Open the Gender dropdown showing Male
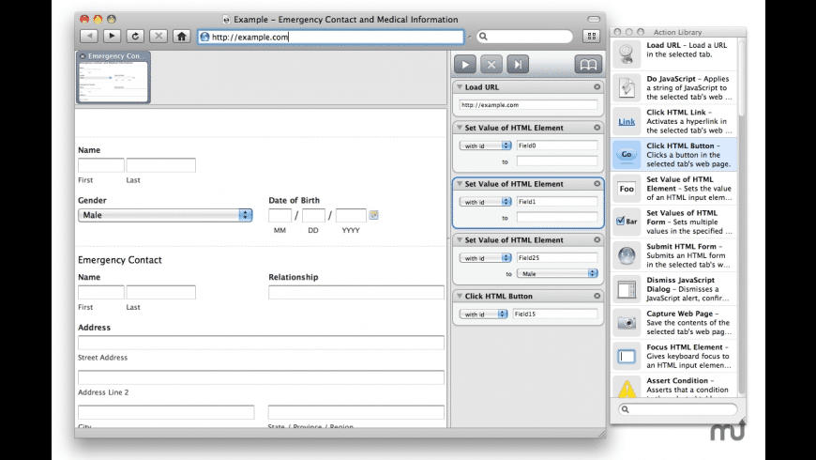This screenshot has width=816, height=460. pos(165,215)
